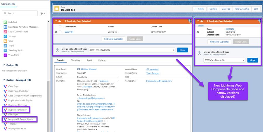Image resolution: width=263 pixels, height=132 pixels.
Task: Click the Take Ownership button
Action: tap(242, 9)
